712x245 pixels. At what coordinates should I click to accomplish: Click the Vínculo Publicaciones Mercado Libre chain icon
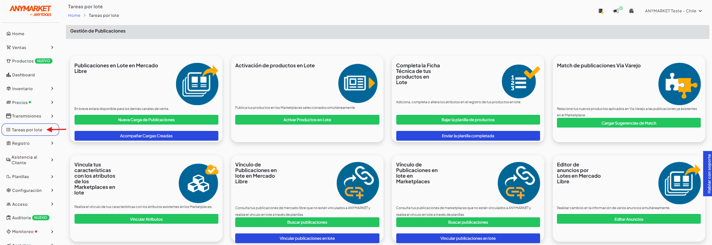pyautogui.click(x=358, y=183)
